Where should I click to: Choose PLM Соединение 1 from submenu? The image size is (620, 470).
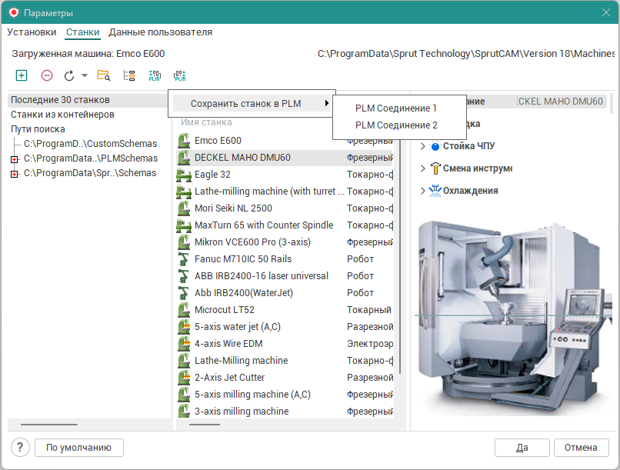coord(395,108)
